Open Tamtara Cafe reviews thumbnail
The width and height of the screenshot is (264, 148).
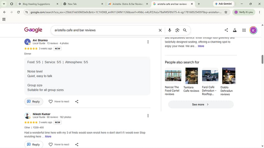coord(192,76)
